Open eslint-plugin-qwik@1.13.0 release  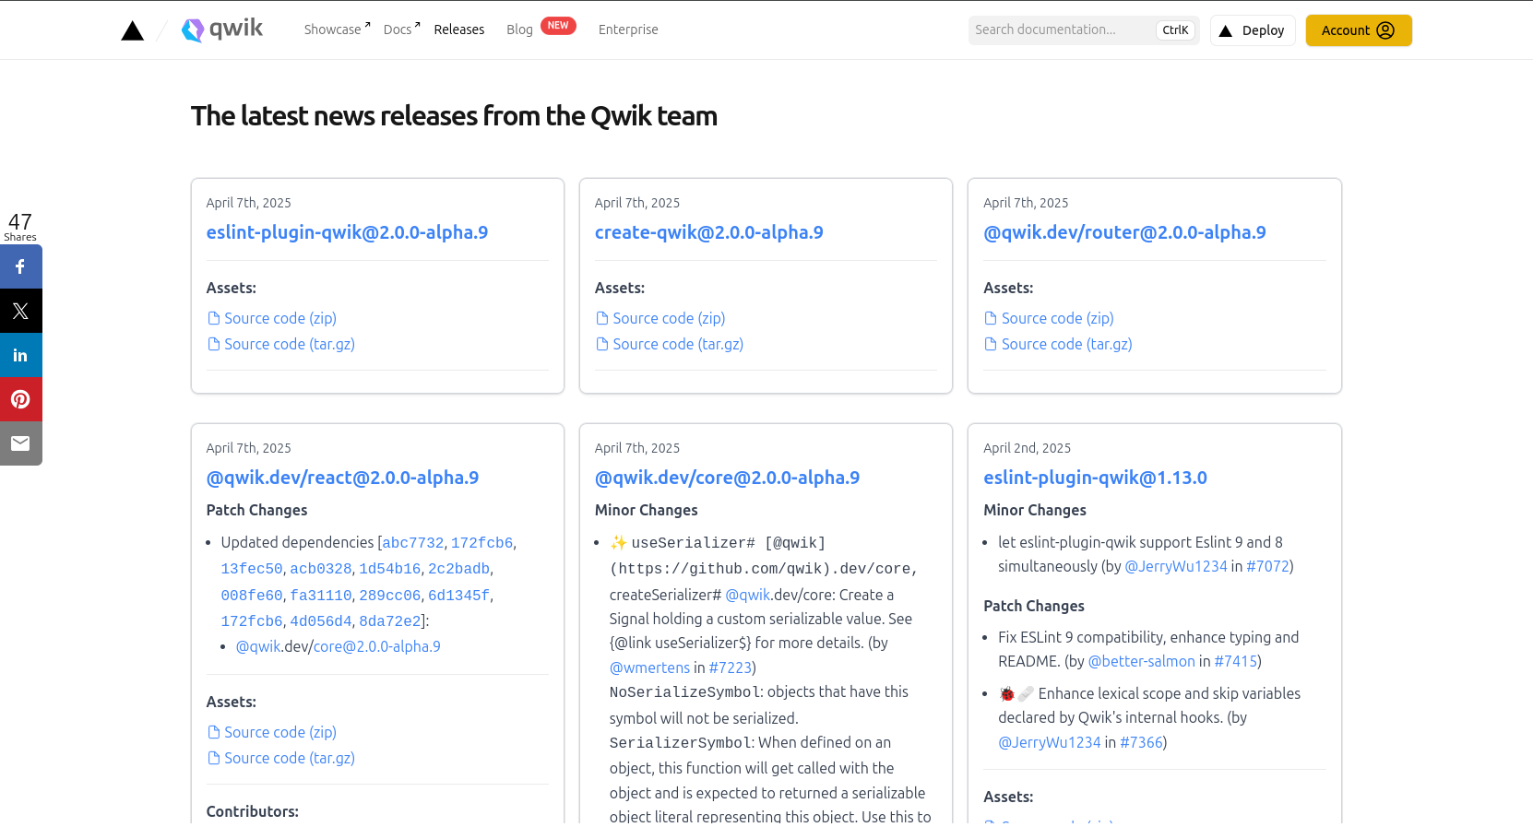[x=1095, y=478]
